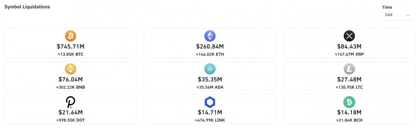Click the orange Bitcoin logo icon
This screenshot has width=416, height=130.
70,36
